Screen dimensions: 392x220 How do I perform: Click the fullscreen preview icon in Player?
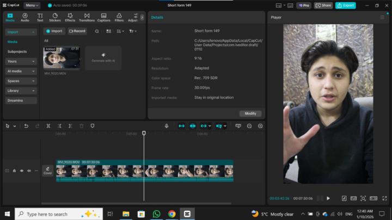point(384,198)
